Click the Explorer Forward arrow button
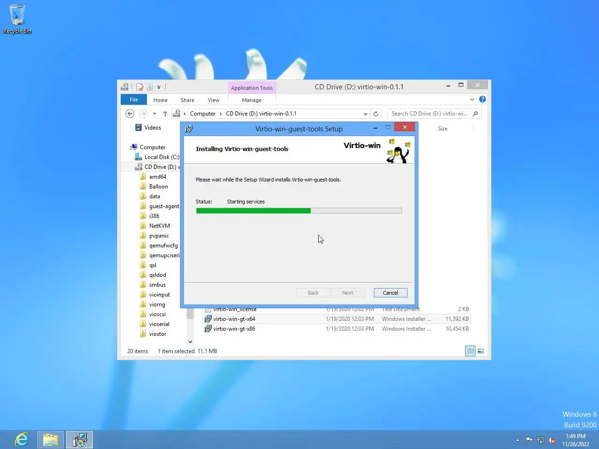 point(143,114)
